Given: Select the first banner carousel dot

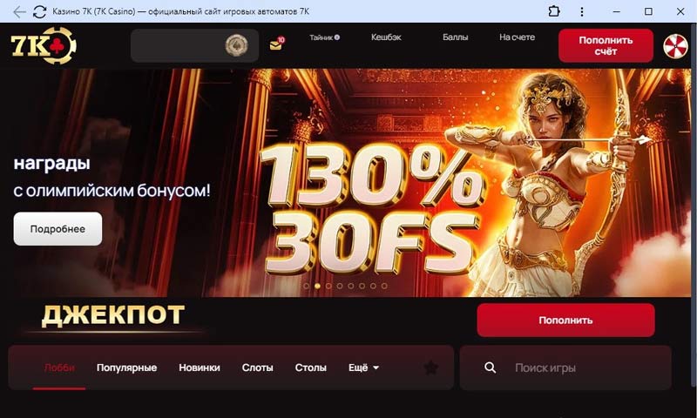Looking at the screenshot, I should [307, 286].
